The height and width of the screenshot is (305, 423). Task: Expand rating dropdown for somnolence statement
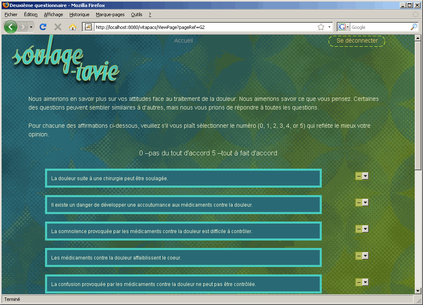click(362, 229)
